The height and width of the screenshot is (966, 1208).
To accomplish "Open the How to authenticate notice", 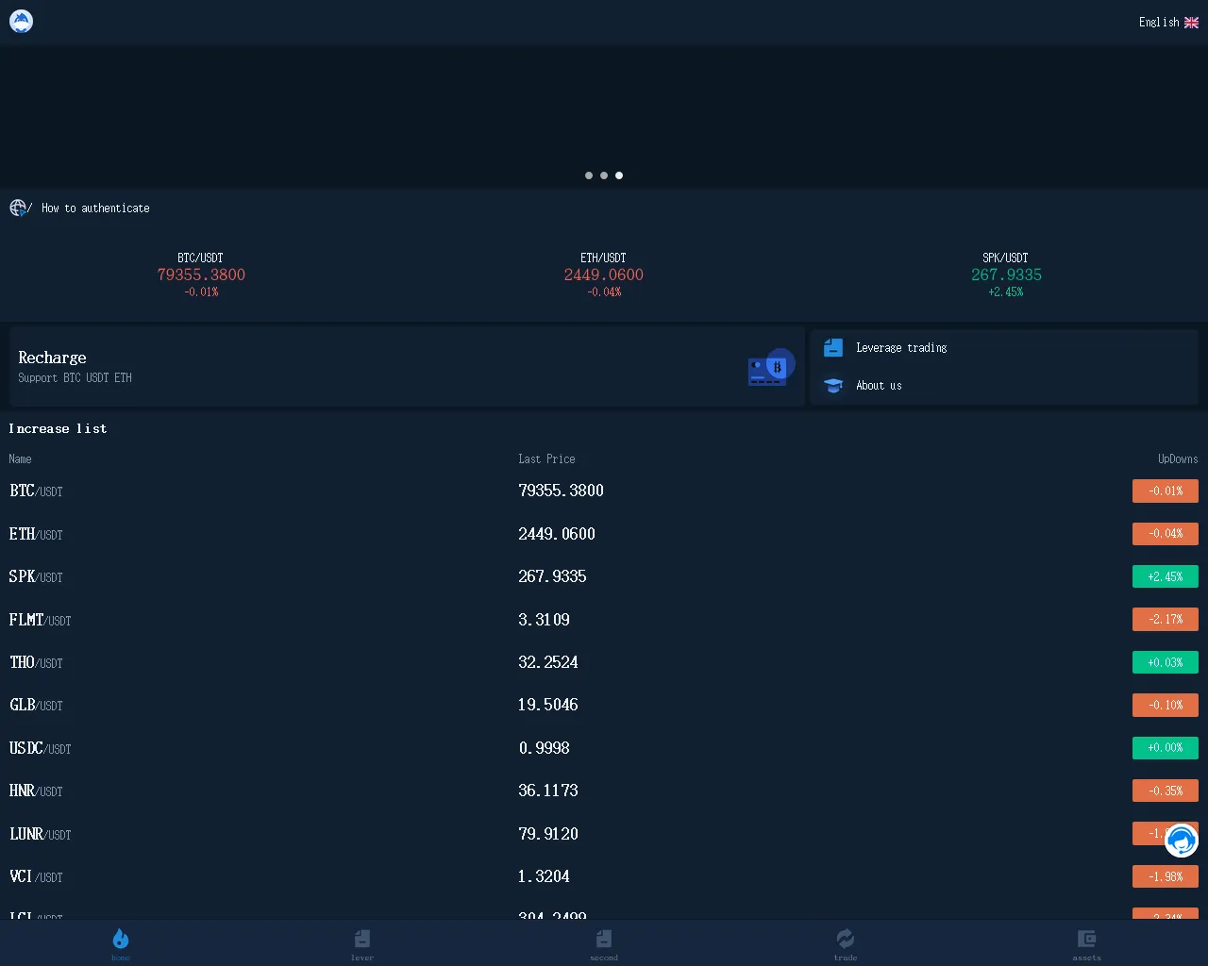I will point(95,208).
